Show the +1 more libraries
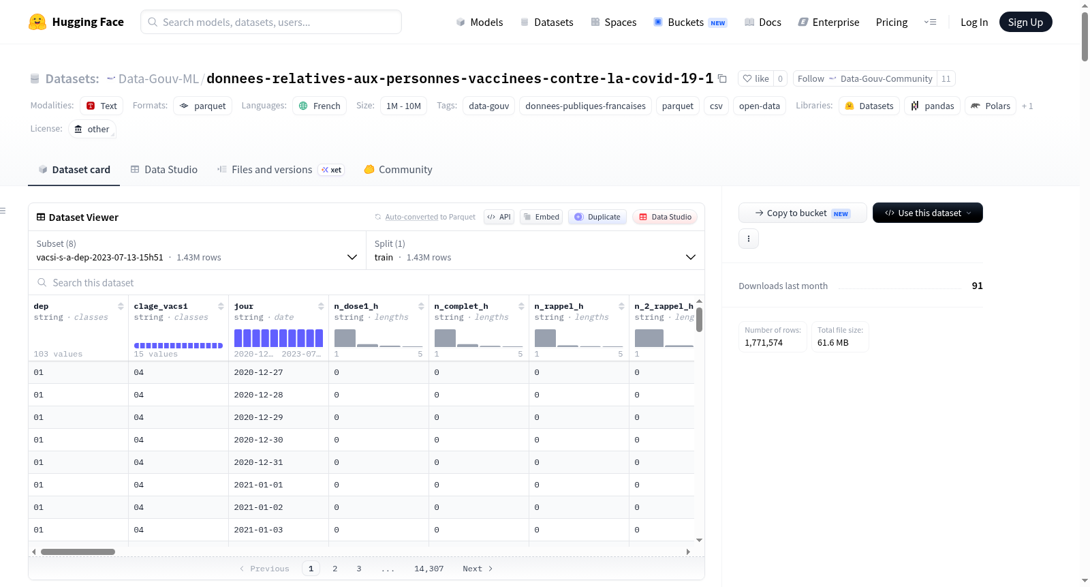This screenshot has width=1090, height=587. tap(1027, 106)
